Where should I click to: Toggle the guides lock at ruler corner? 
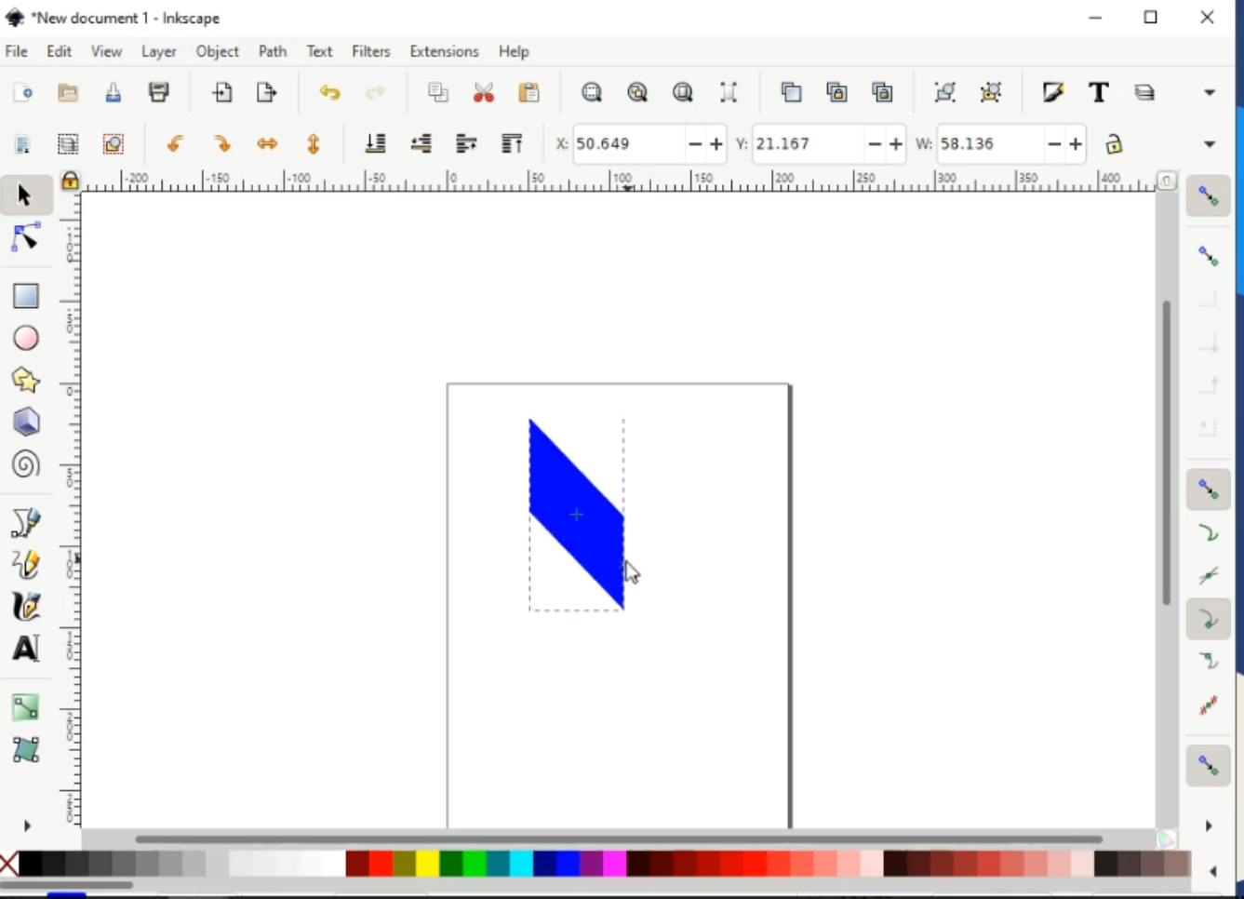point(70,181)
